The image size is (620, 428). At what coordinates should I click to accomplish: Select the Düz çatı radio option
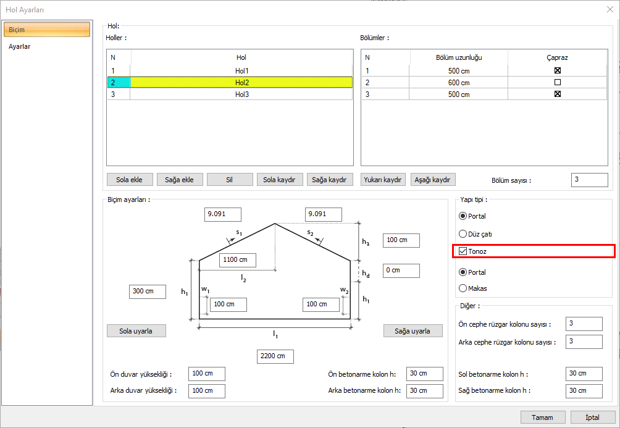(x=463, y=234)
